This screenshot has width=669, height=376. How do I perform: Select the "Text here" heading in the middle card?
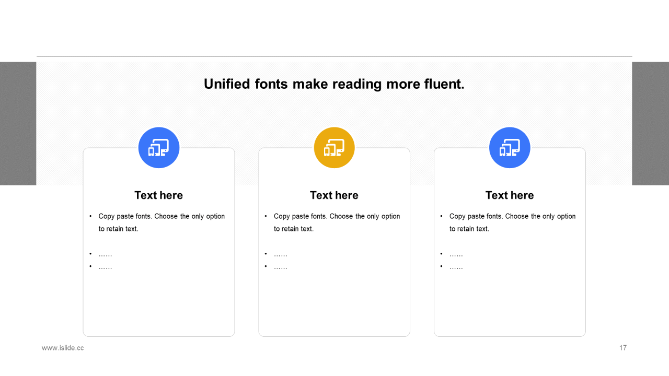pyautogui.click(x=334, y=195)
